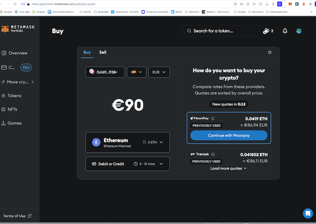Click the MoonPay info icon
Viewport: 316px width, 224px height.
(x=213, y=118)
